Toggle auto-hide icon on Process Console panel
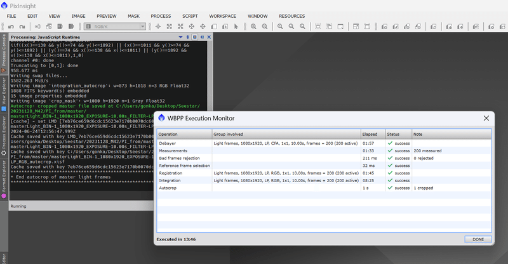The height and width of the screenshot is (264, 508). (202, 37)
